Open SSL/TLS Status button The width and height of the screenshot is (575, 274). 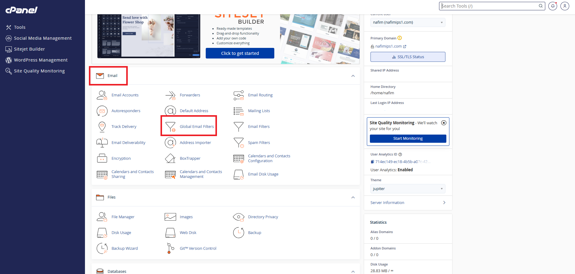tap(408, 57)
